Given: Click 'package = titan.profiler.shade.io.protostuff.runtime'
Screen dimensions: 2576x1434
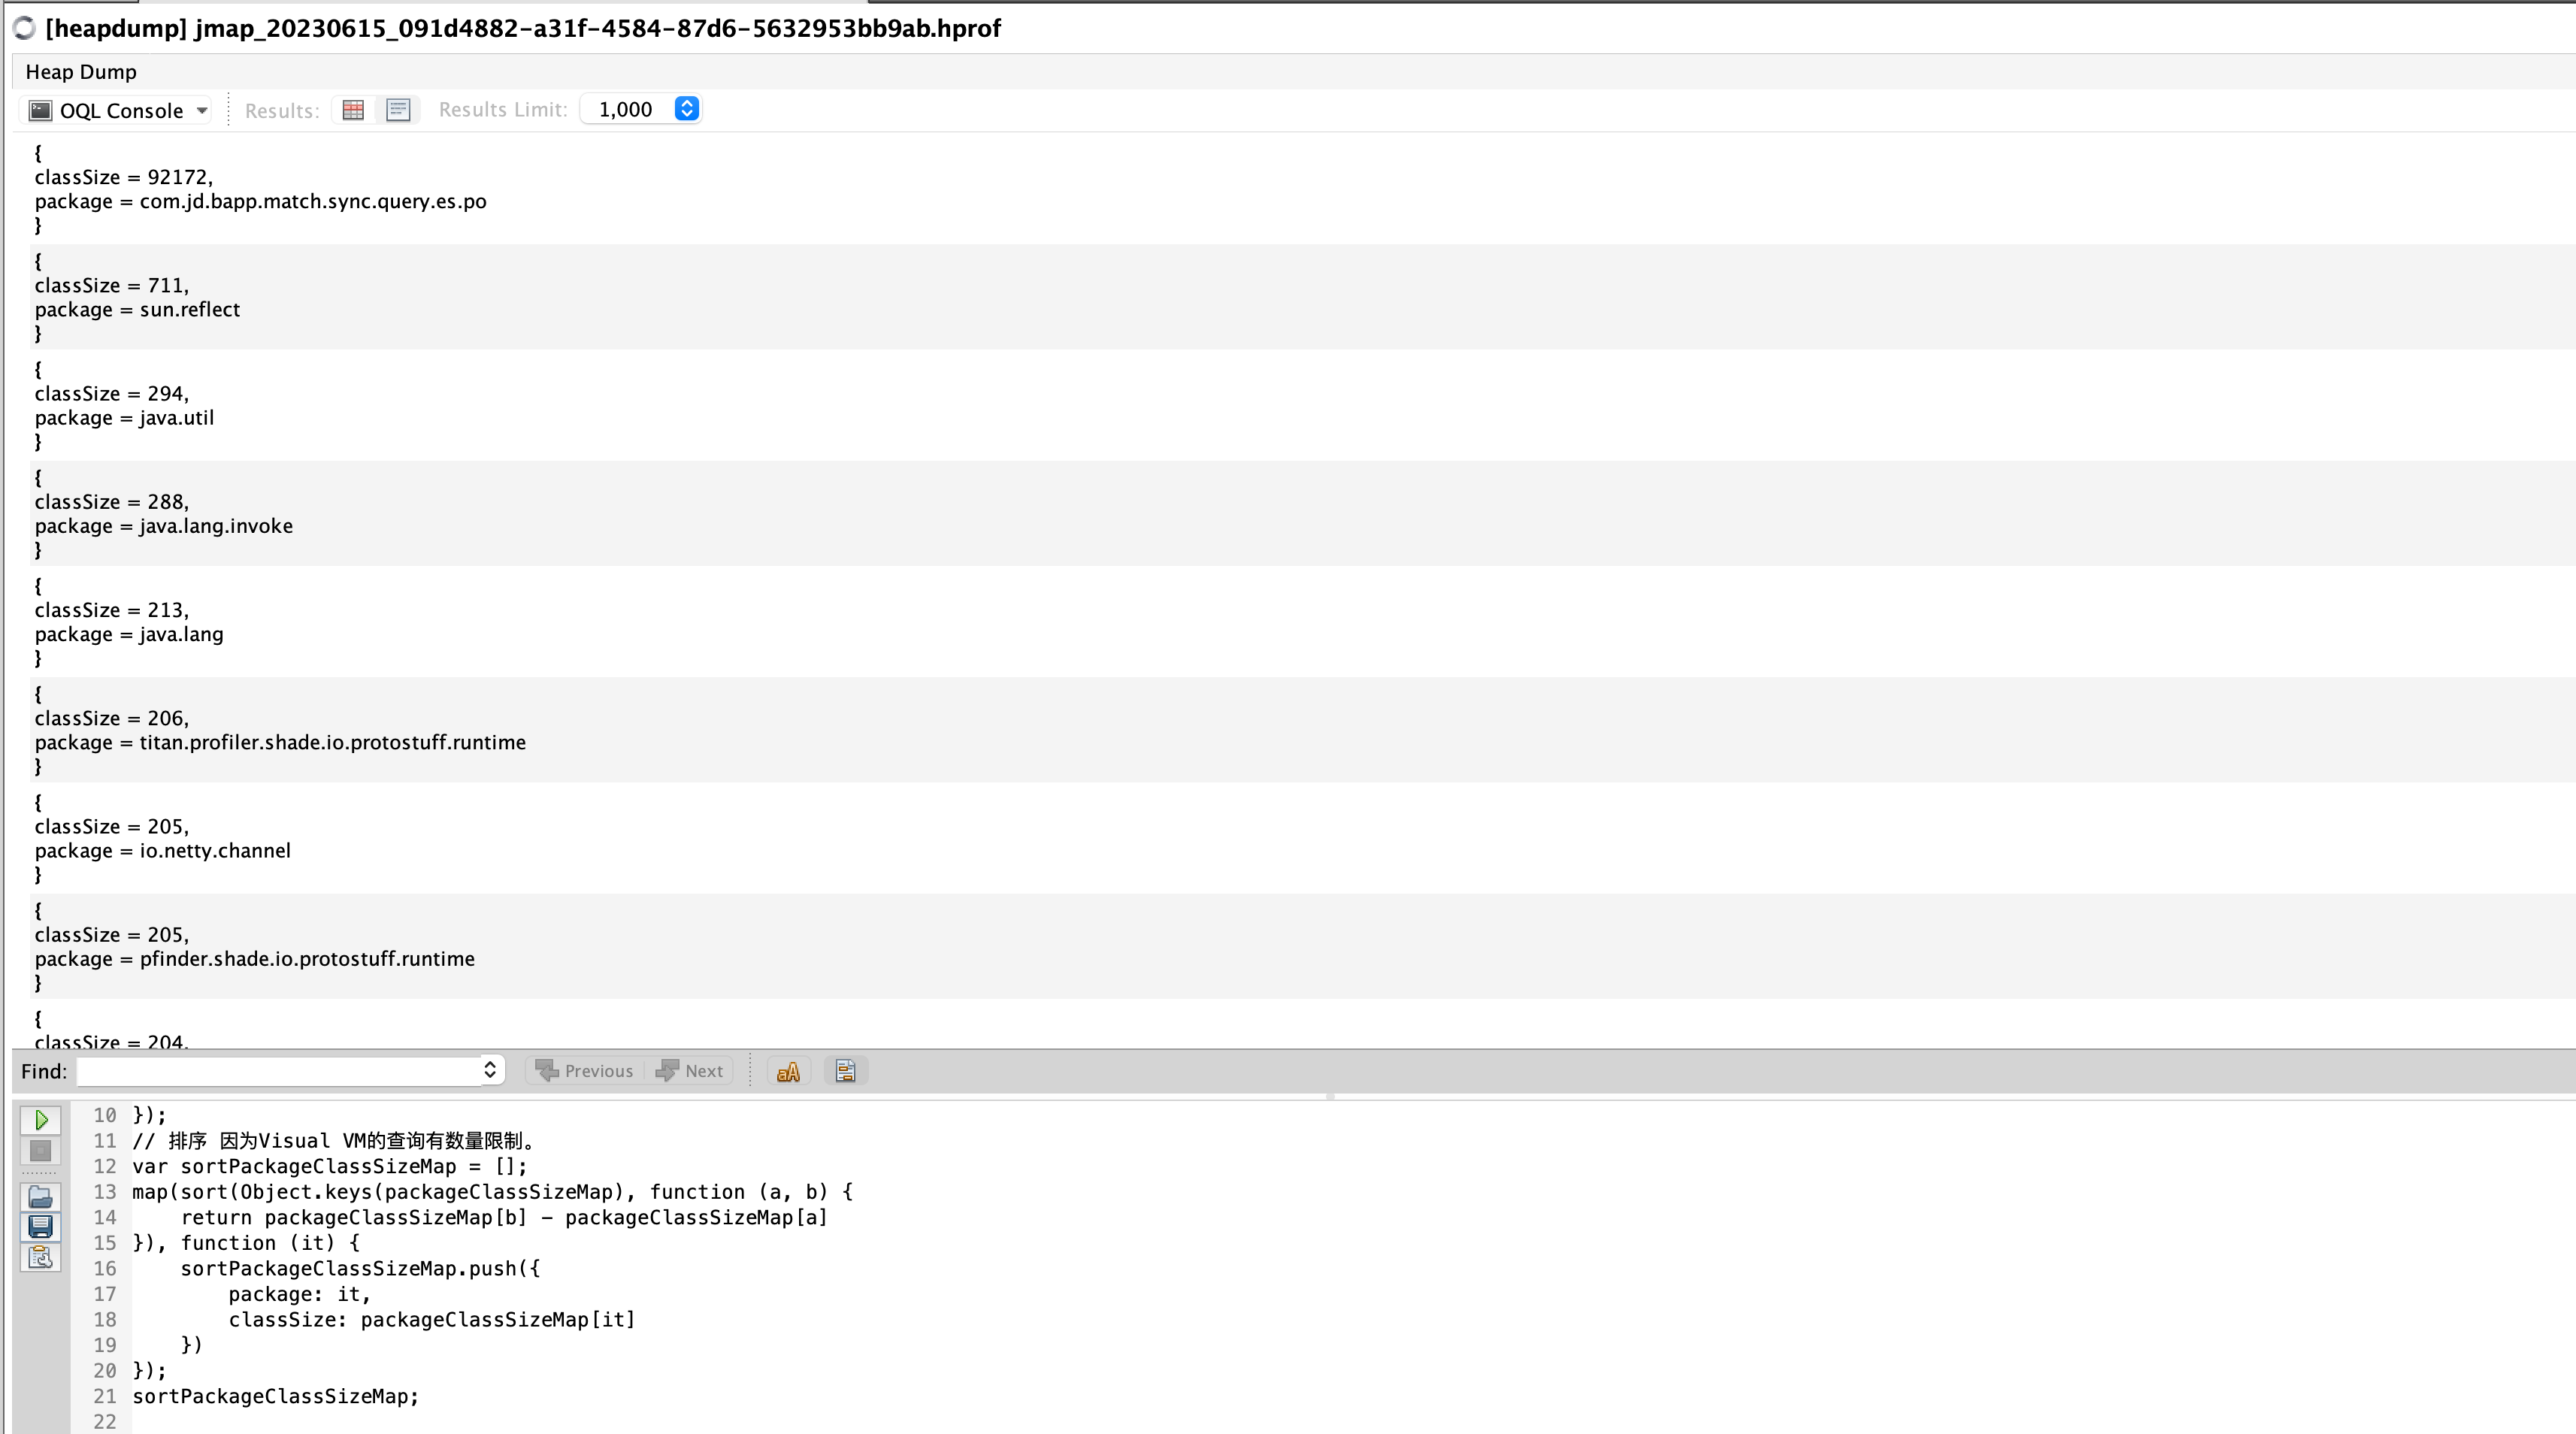Looking at the screenshot, I should 280,742.
